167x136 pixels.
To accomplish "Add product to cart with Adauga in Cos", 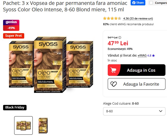I will tap(136, 70).
